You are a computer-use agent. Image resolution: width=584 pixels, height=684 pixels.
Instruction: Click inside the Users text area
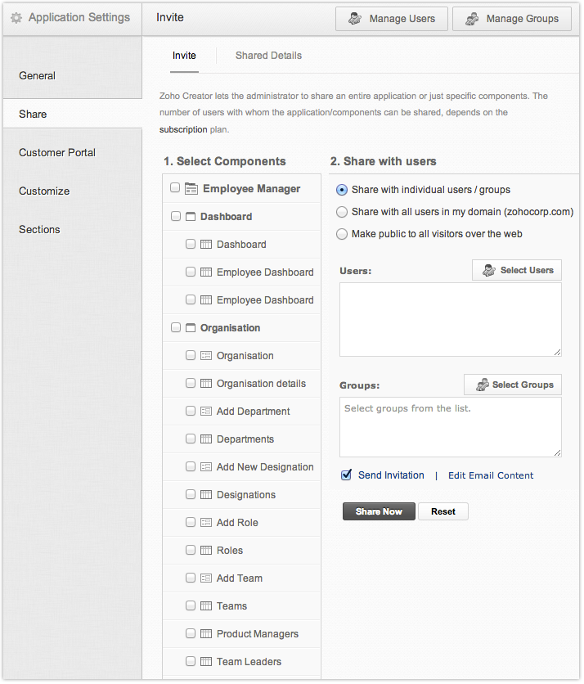(x=450, y=319)
